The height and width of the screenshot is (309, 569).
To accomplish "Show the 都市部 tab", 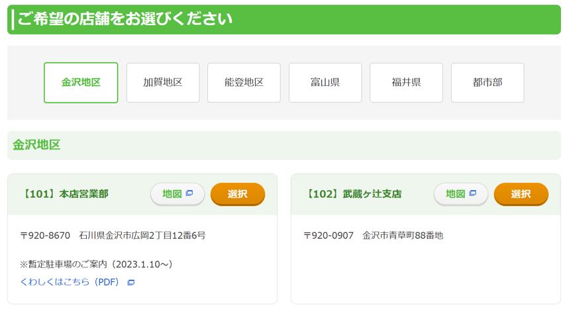I will point(488,83).
